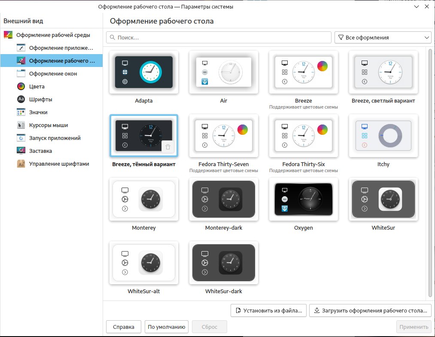Open the Шрифты settings page label
This screenshot has width=435, height=337.
pyautogui.click(x=40, y=99)
